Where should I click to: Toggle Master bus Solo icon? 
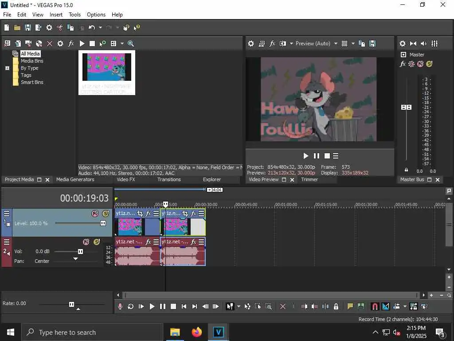429,64
